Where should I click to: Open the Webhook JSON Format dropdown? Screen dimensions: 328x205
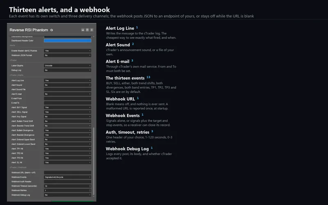(68, 55)
